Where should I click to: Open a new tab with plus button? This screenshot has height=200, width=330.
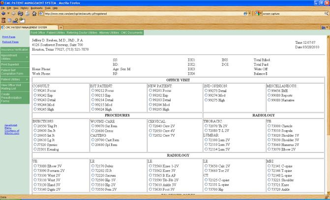coord(61,27)
